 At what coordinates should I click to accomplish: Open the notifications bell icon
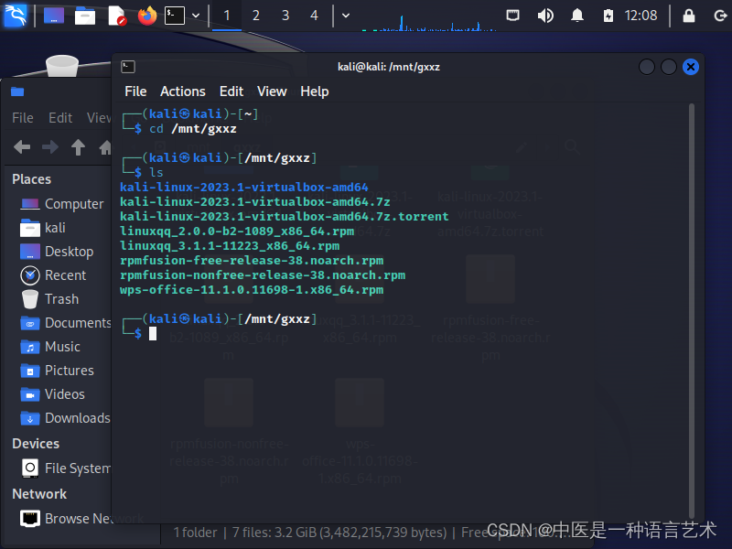pos(577,16)
